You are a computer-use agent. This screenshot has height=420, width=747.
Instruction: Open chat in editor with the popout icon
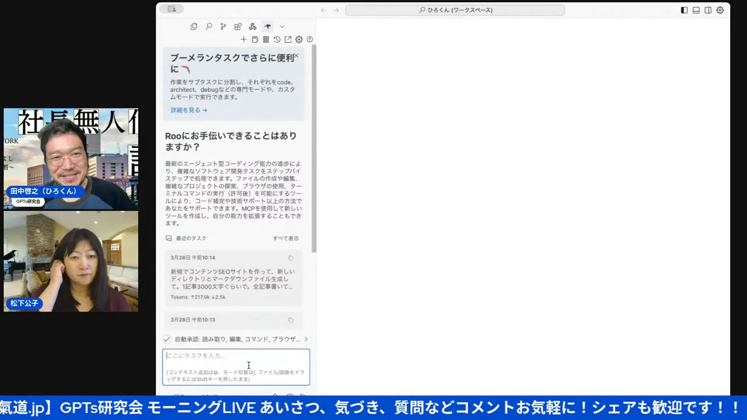coord(288,39)
